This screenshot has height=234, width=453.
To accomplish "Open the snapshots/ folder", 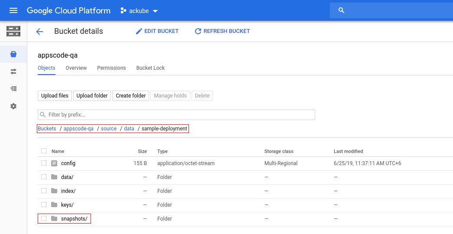I will tap(74, 219).
